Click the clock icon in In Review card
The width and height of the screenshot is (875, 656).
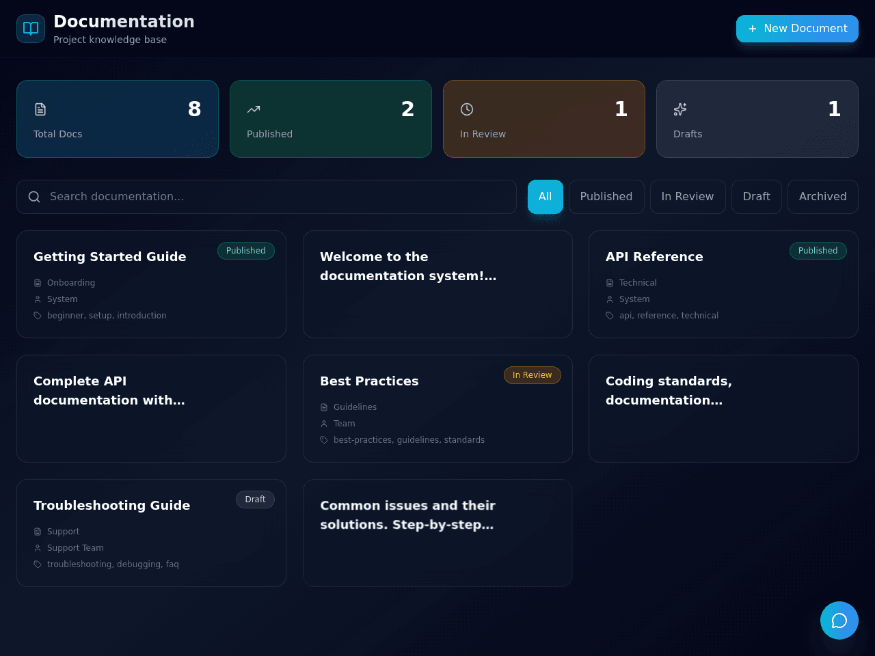point(467,109)
